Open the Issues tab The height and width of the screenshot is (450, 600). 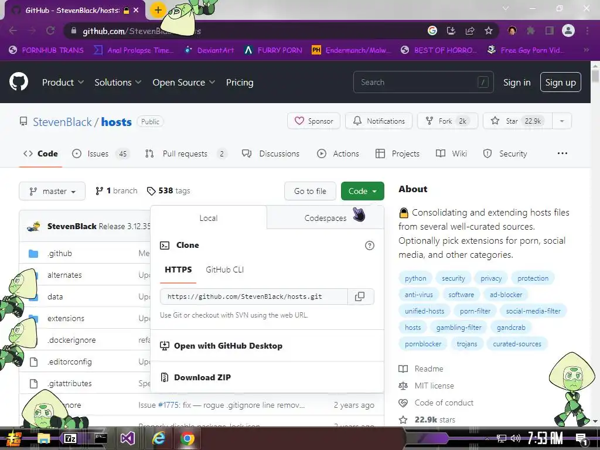(101, 154)
